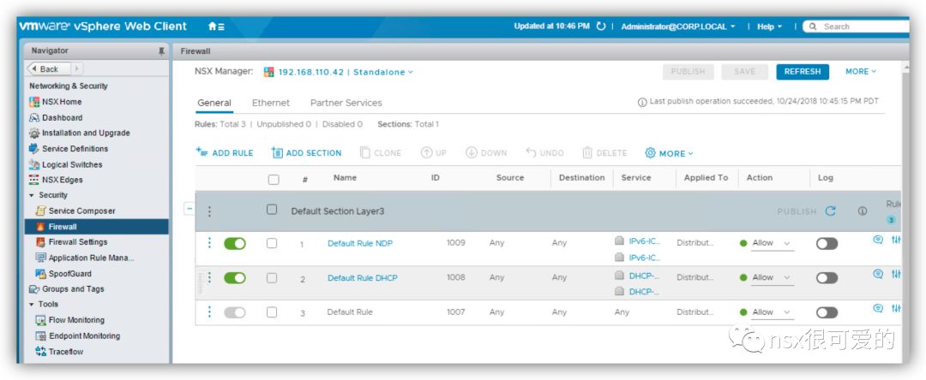The width and height of the screenshot is (926, 380).
Task: Open NSX Home in Navigator
Action: 56,101
